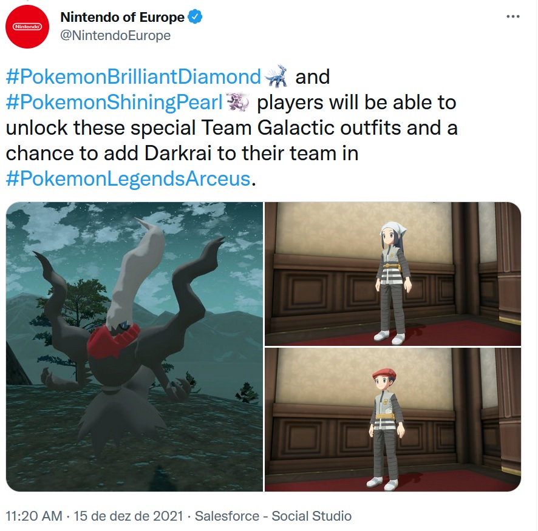Click the male trainer's red beret
The image size is (538, 531).
click(384, 373)
